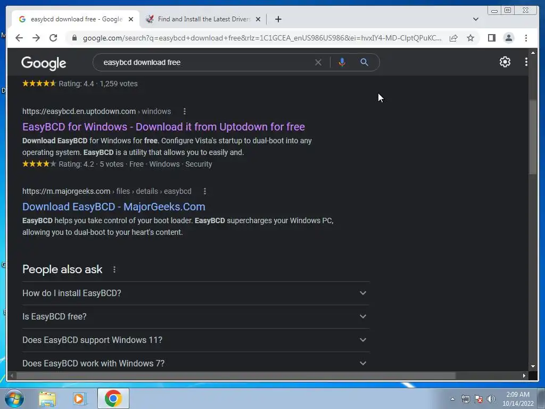Image resolution: width=545 pixels, height=409 pixels.
Task: Open the Google page three-dot menu
Action: tap(526, 62)
